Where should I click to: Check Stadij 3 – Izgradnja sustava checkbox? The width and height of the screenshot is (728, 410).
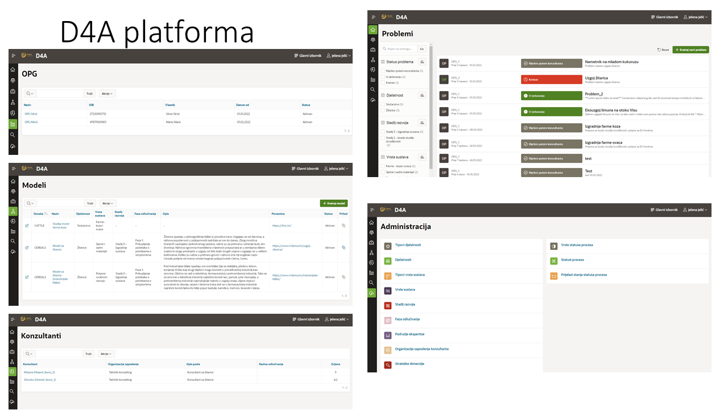coord(383,132)
